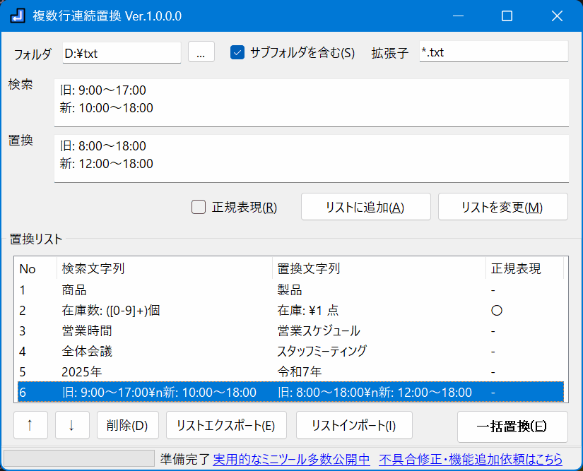
Task: Enable the 正規表現 checkbox
Action: pos(199,207)
